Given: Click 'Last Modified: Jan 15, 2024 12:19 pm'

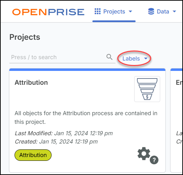Looking at the screenshot, I should pyautogui.click(x=64, y=133).
